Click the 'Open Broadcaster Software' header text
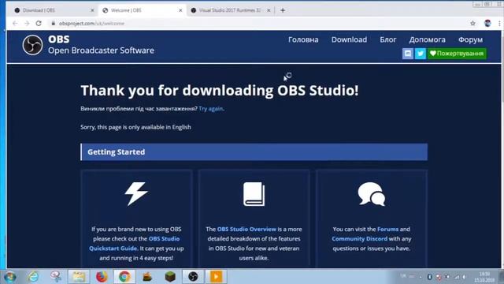 point(101,50)
